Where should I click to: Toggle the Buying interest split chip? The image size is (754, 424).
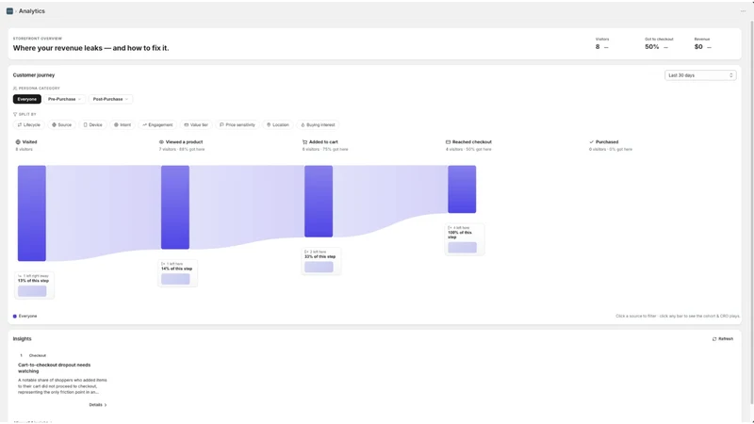coord(318,125)
